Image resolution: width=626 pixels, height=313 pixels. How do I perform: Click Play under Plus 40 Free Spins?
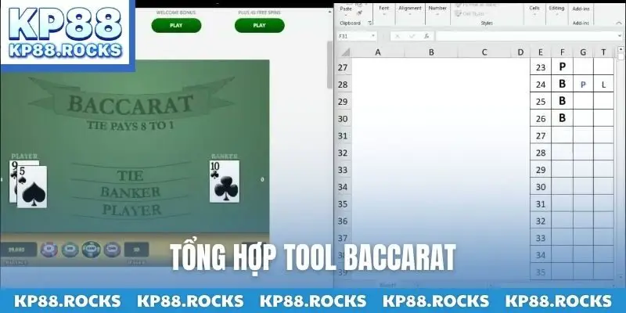click(x=260, y=25)
